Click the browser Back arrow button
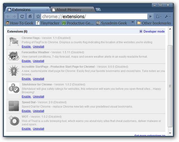 click(8, 16)
